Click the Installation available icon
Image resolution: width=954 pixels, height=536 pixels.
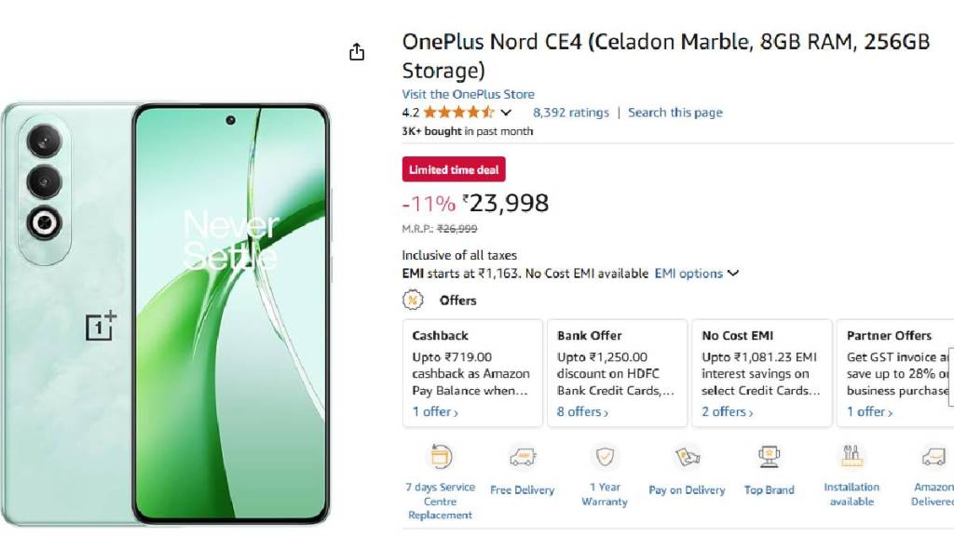tap(851, 457)
